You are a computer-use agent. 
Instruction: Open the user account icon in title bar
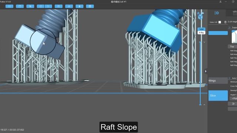(220, 1)
